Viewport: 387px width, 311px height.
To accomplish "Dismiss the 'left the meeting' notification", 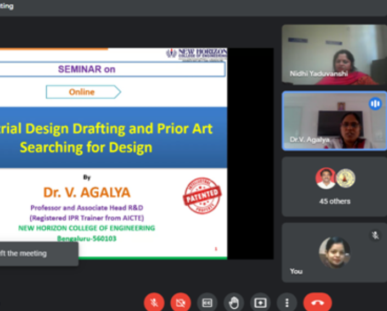I will [39, 253].
